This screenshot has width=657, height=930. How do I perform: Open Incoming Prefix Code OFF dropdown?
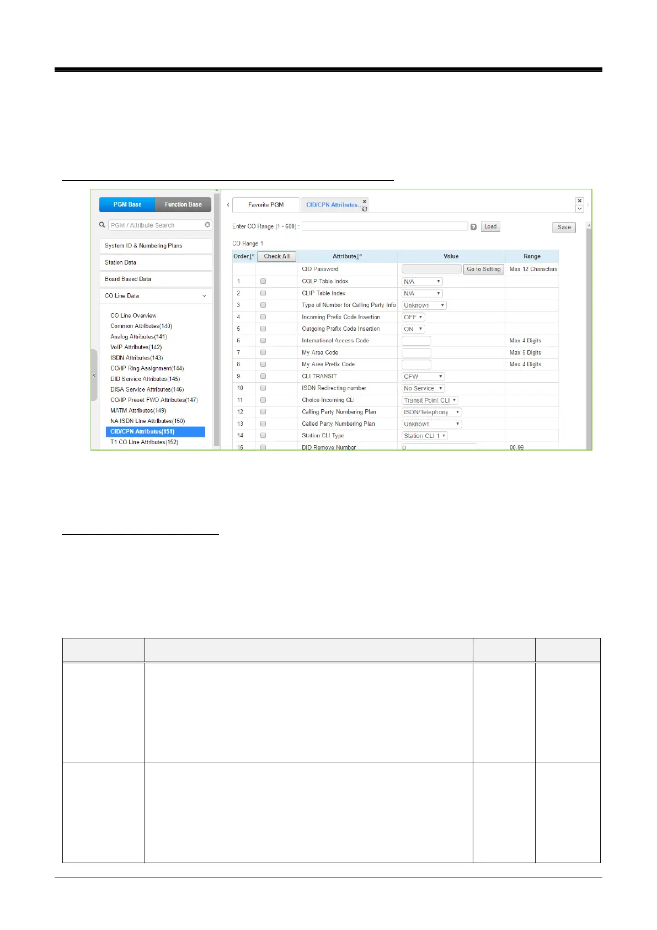413,317
